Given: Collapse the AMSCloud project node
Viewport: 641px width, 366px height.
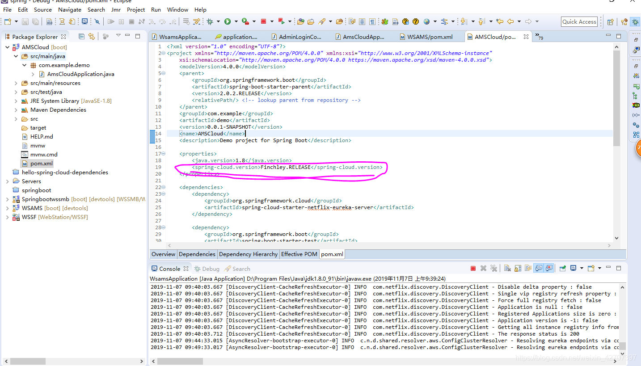Looking at the screenshot, I should 8,47.
